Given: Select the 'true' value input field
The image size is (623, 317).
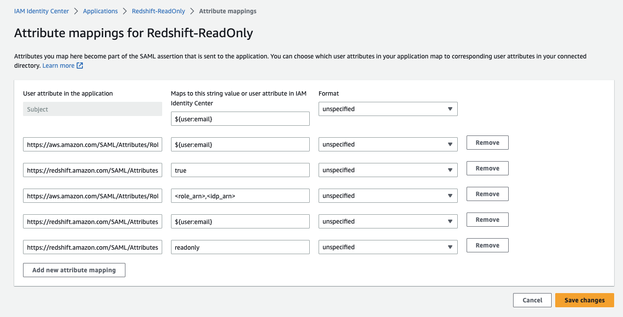Looking at the screenshot, I should click(240, 170).
